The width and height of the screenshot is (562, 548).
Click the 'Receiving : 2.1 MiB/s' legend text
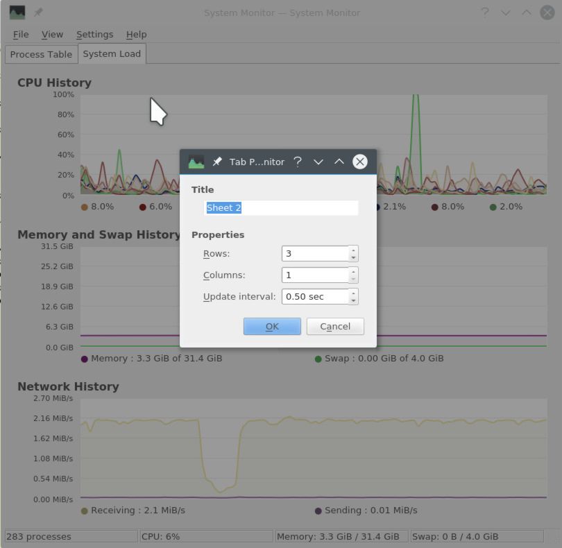point(138,511)
